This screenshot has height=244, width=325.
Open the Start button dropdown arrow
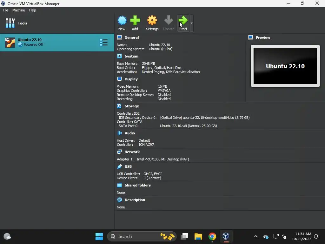192,23
